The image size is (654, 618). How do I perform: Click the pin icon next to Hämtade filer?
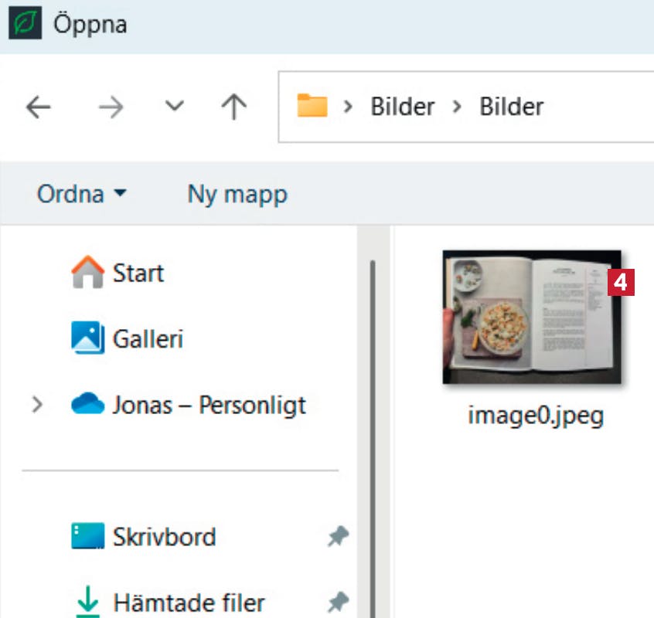(338, 601)
